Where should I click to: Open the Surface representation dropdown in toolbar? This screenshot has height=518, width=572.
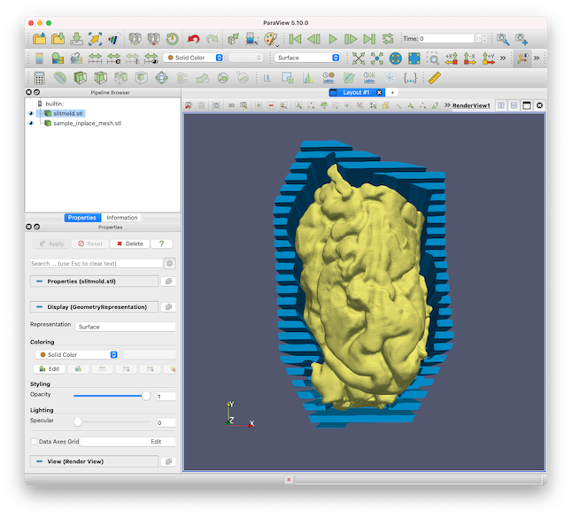pos(307,58)
